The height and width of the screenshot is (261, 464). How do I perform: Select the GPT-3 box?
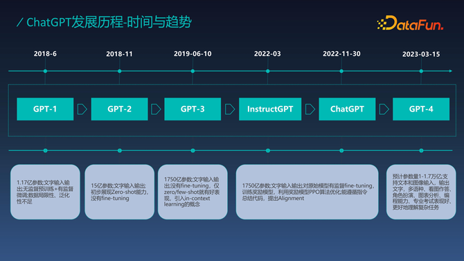coord(193,109)
